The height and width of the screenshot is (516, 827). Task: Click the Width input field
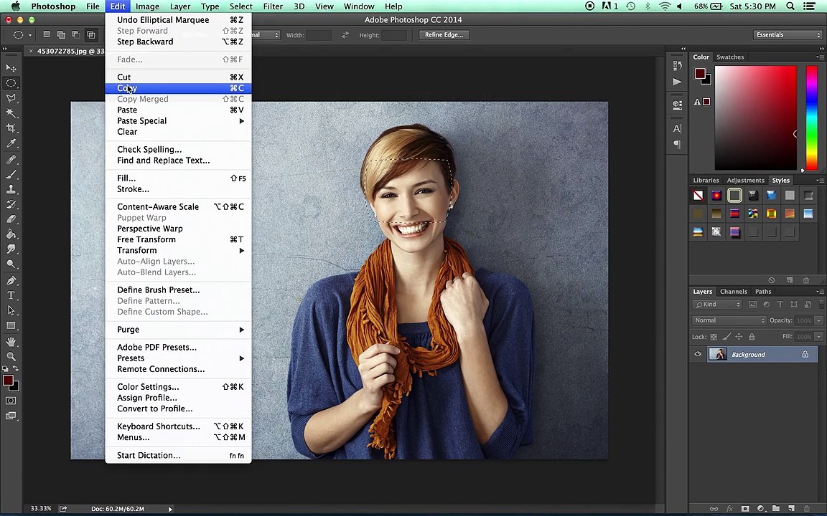[x=319, y=35]
